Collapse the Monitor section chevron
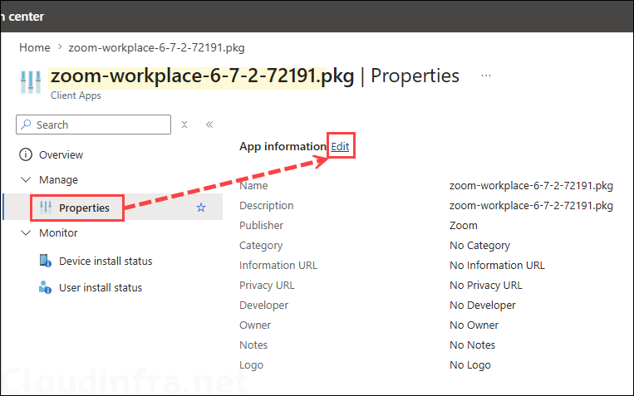The image size is (634, 396). point(26,232)
